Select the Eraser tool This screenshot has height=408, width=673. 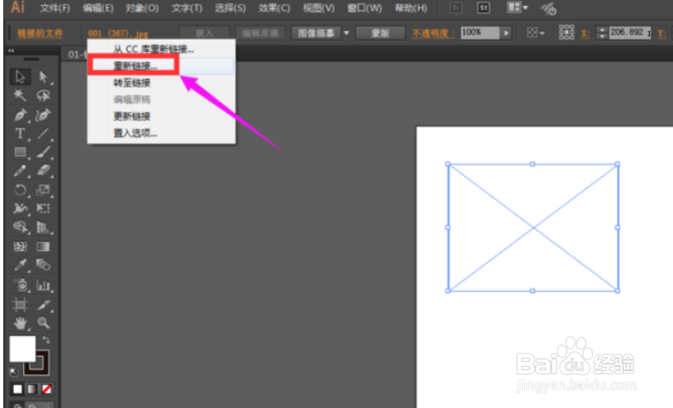coord(43,171)
